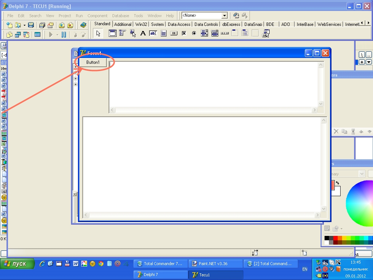The height and width of the screenshot is (280, 373).
Task: Open the dropdown arrow next to Open icon
Action: pyautogui.click(x=24, y=25)
